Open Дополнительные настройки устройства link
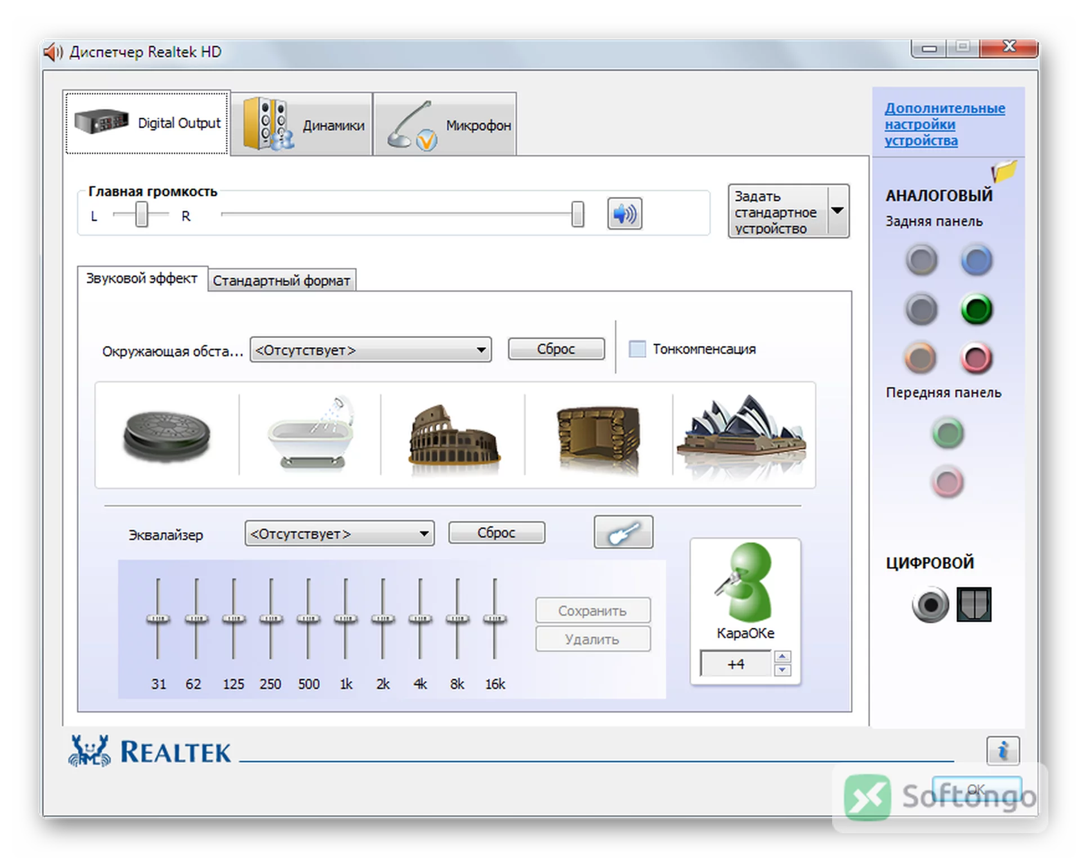Viewport: 1081px width, 859px height. [x=944, y=124]
